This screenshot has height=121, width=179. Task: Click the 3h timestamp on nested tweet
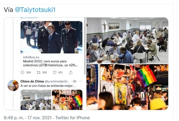click(75, 81)
